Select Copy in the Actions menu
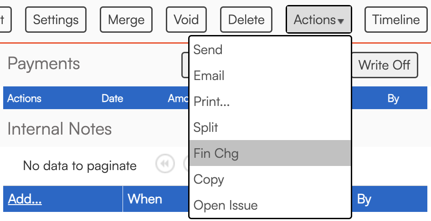431x221 pixels. pos(209,179)
